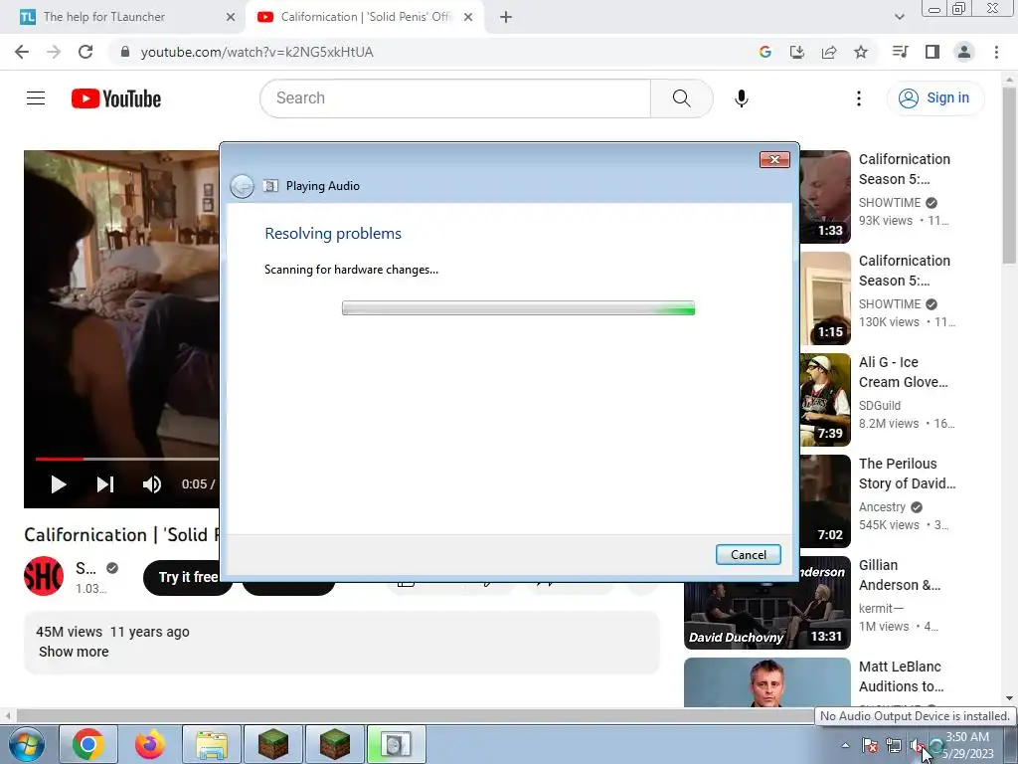Open Californication Season 5 video 1:33 thumbnail
The height and width of the screenshot is (764, 1018).
pyautogui.click(x=824, y=197)
